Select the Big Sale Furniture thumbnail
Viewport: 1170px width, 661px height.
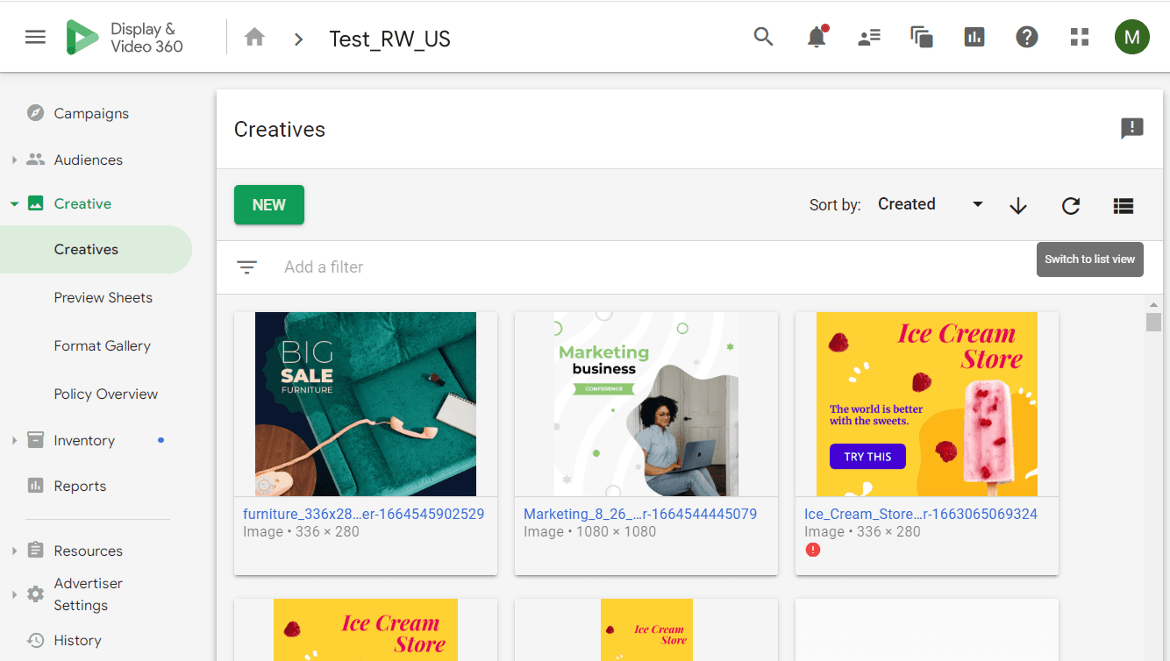[366, 404]
